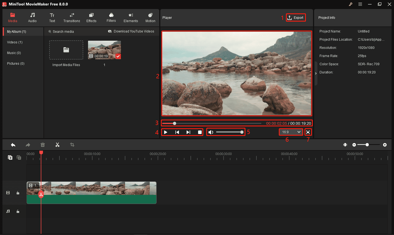Open the Elements tab
This screenshot has width=394, height=235.
[x=131, y=18]
